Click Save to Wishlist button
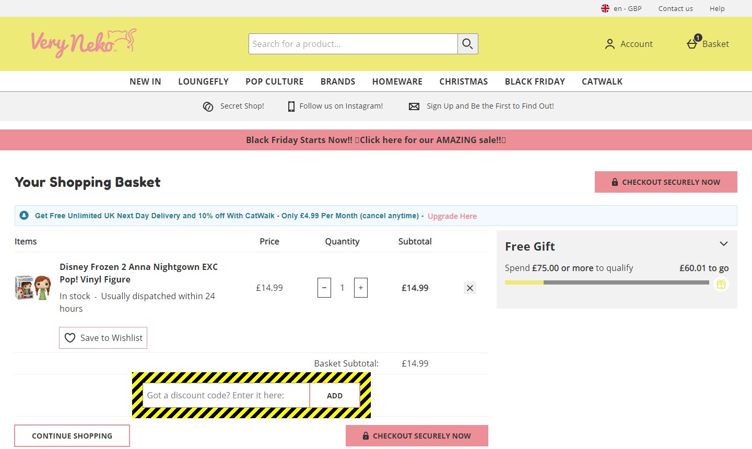752x449 pixels. tap(103, 338)
